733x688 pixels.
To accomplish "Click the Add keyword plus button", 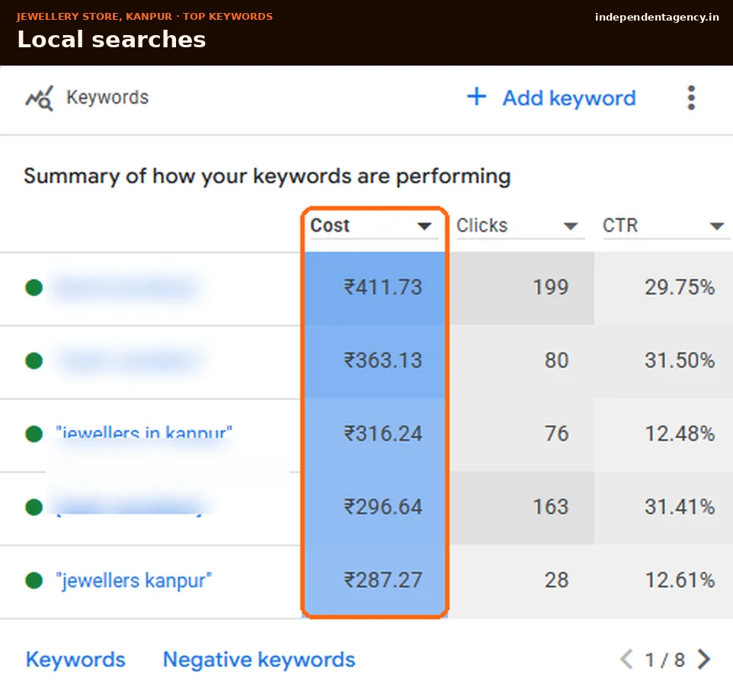I will point(551,98).
